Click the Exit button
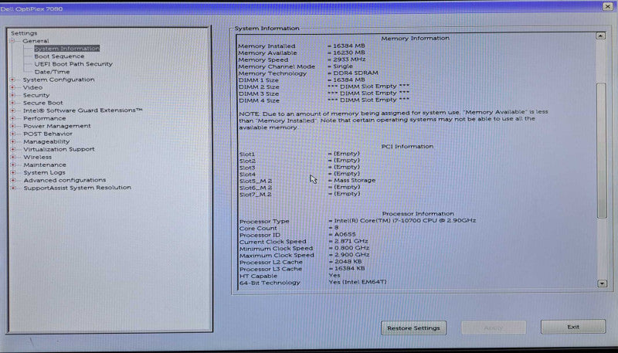The height and width of the screenshot is (353, 618). (573, 327)
